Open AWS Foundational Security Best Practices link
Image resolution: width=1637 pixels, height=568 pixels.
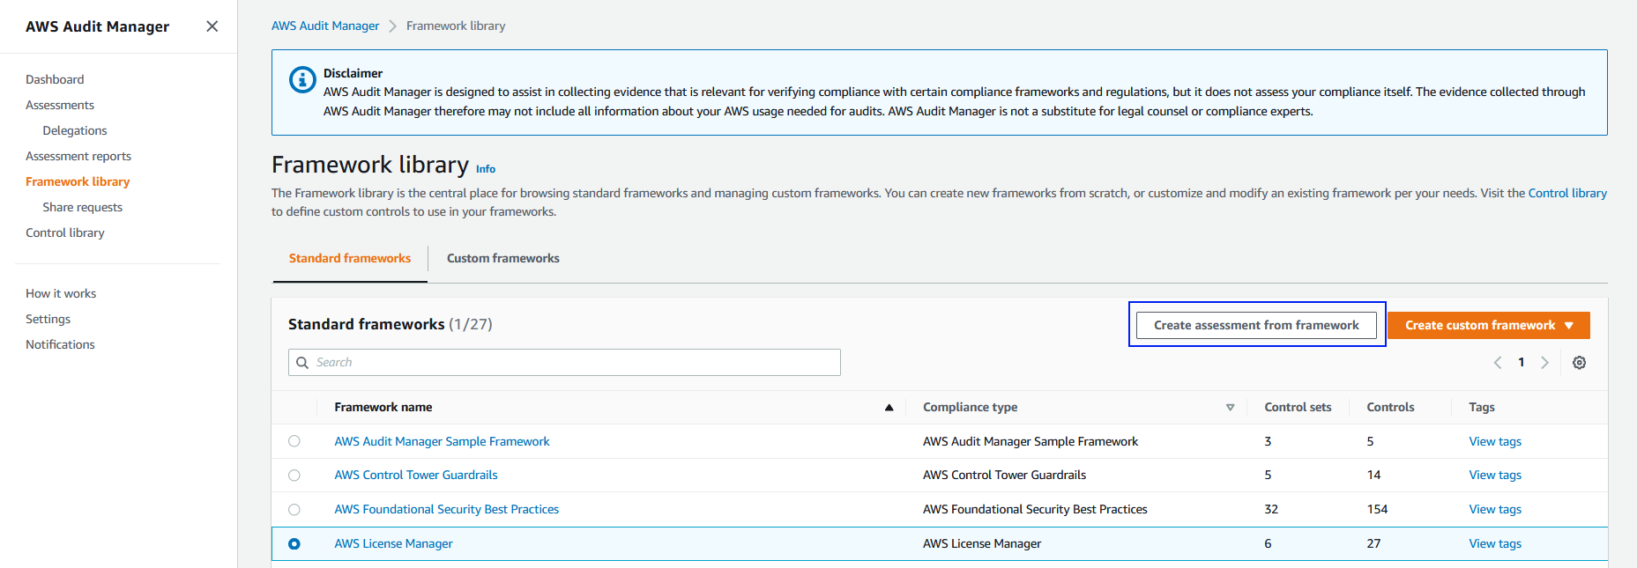tap(447, 509)
